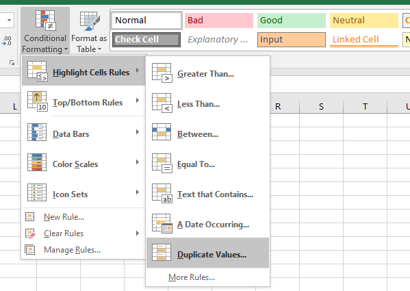410x291 pixels.
Task: Open More Rules link
Action: click(x=192, y=277)
